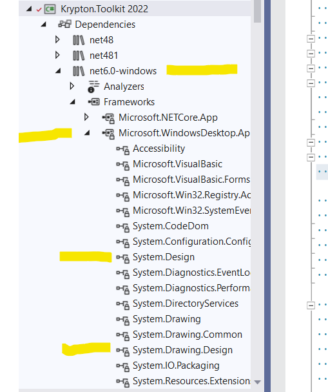This screenshot has width=328, height=392.
Task: Select Microsoft.NETCore.App text
Action: (168, 118)
